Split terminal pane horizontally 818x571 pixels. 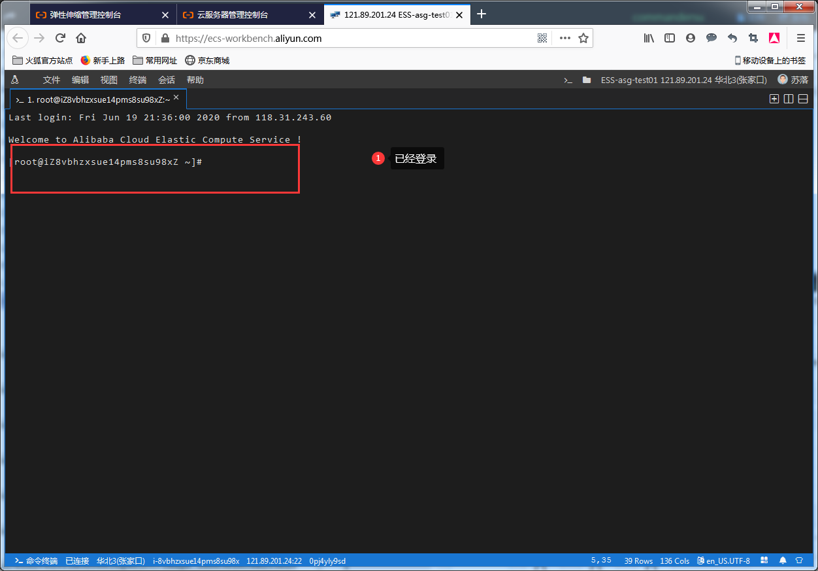tap(803, 99)
